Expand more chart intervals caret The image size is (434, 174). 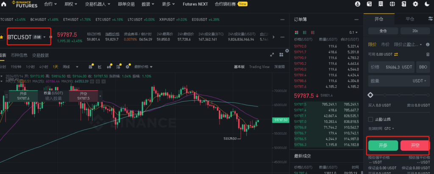pos(77,67)
